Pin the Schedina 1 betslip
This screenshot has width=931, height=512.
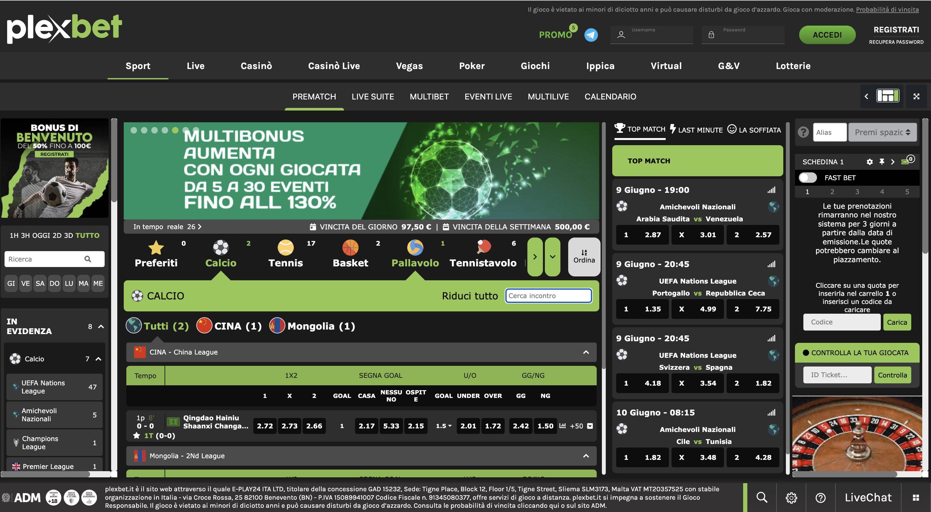coord(882,162)
